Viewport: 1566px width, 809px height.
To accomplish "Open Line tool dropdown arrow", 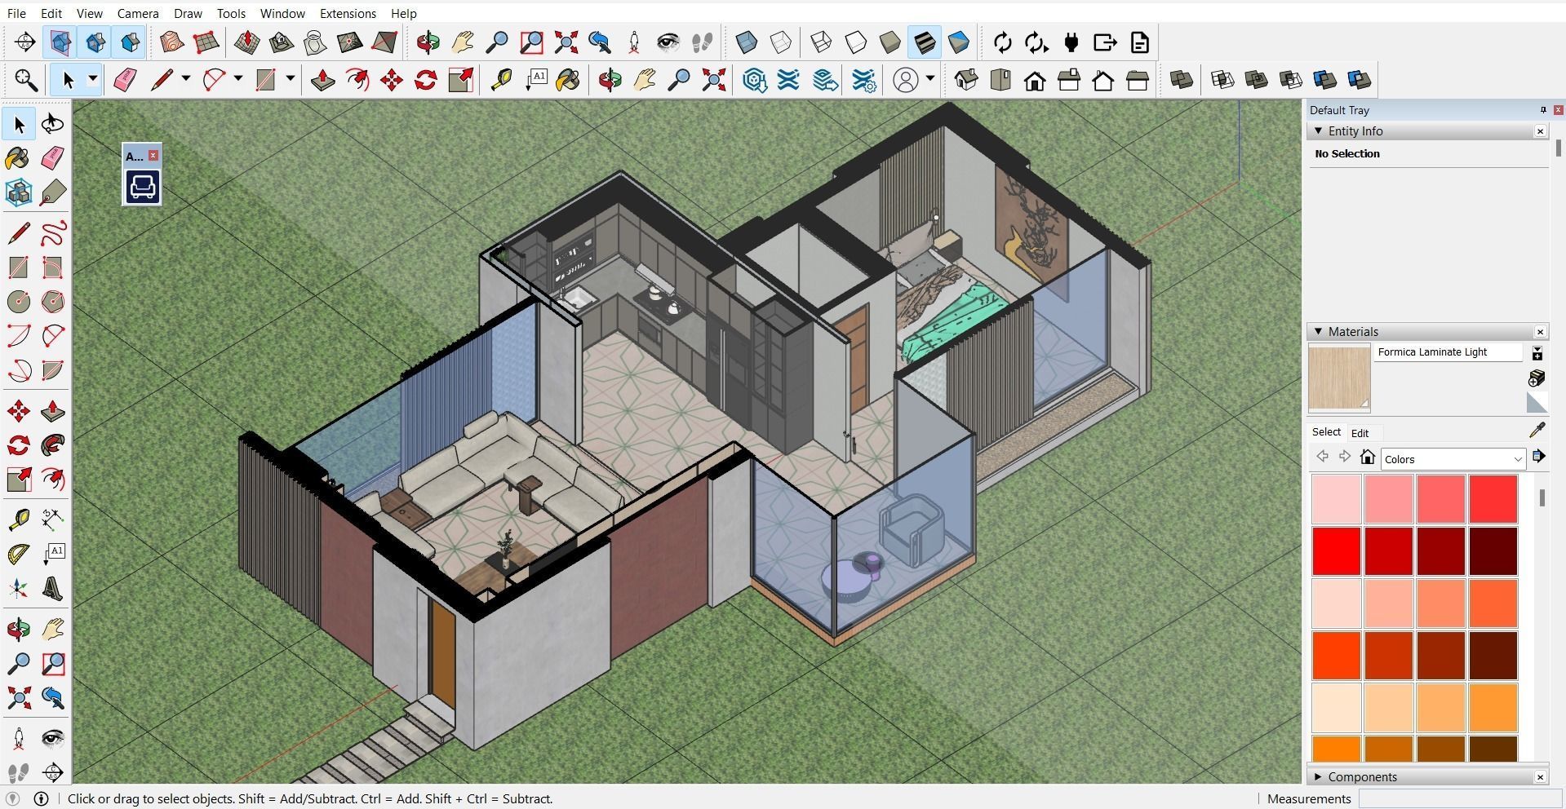I will (x=186, y=79).
